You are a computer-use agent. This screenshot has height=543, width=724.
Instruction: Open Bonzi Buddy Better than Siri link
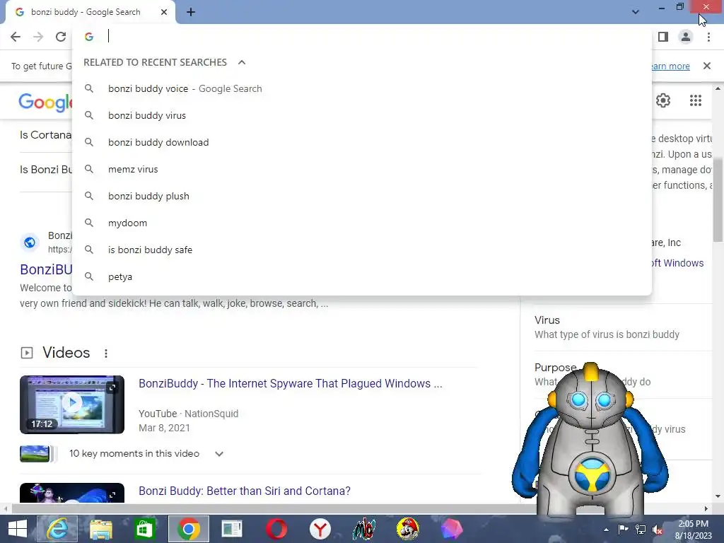(245, 491)
